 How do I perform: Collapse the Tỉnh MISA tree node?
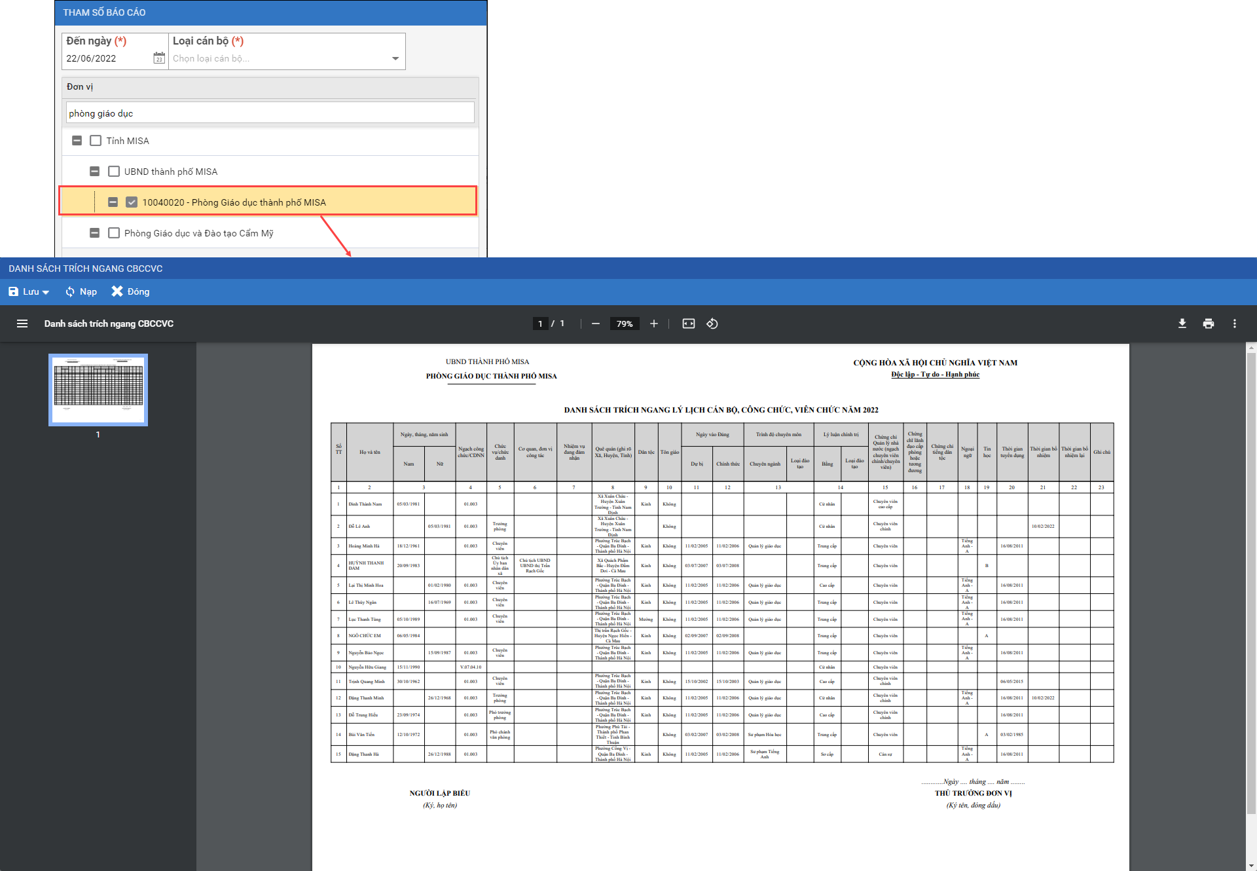[77, 141]
